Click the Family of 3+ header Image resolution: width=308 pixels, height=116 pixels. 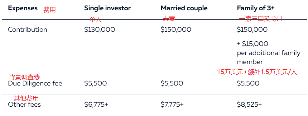click(x=256, y=8)
